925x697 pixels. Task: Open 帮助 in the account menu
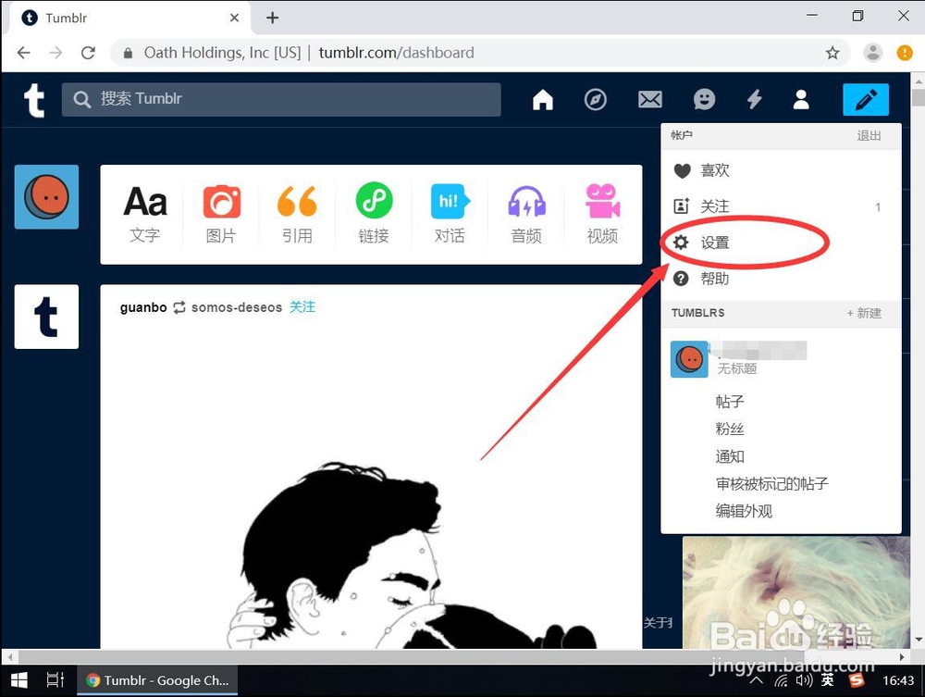pyautogui.click(x=714, y=278)
